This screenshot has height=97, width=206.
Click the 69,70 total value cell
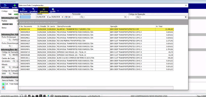(x=164, y=52)
